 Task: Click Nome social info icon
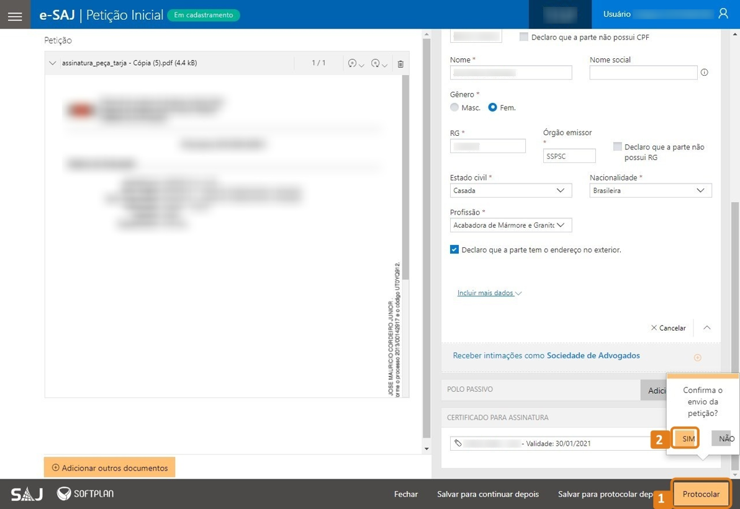(704, 73)
